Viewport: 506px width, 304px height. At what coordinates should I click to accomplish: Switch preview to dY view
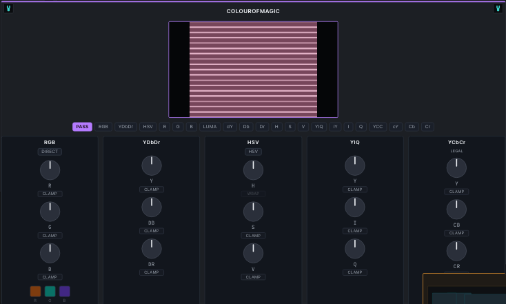[x=230, y=127]
